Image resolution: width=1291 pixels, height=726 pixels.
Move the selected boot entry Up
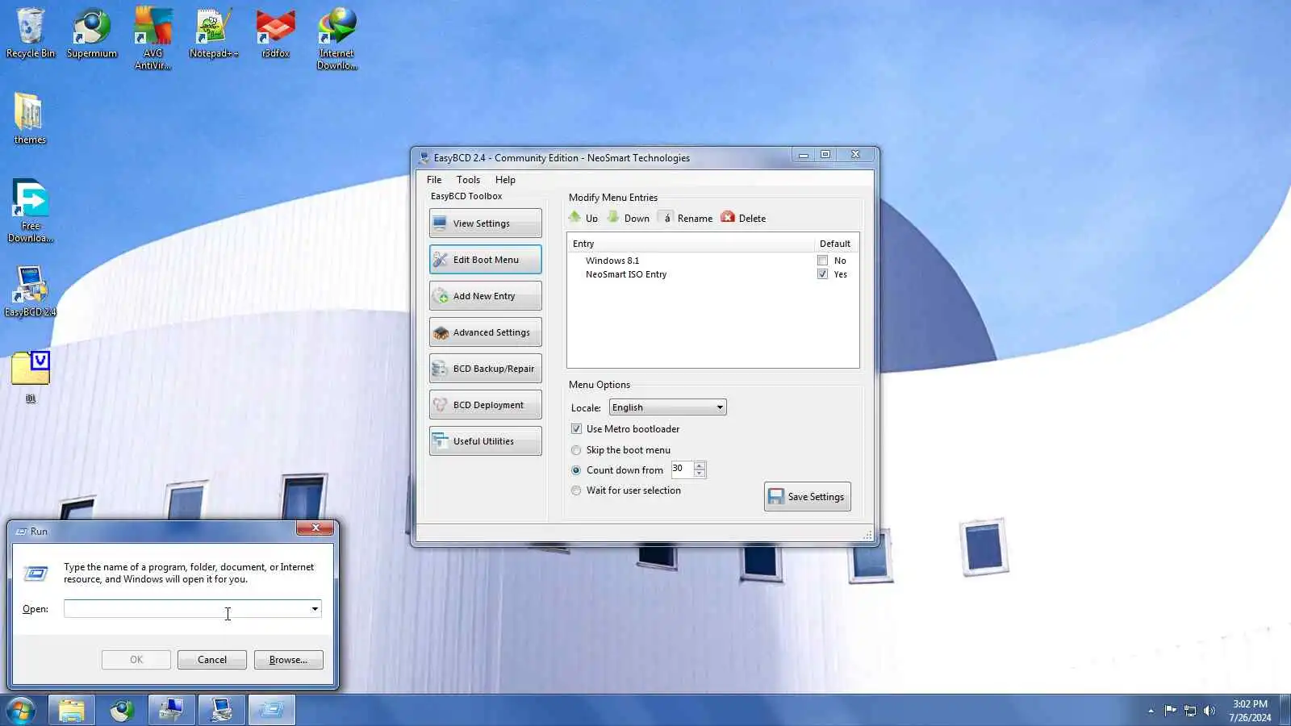pyautogui.click(x=583, y=218)
